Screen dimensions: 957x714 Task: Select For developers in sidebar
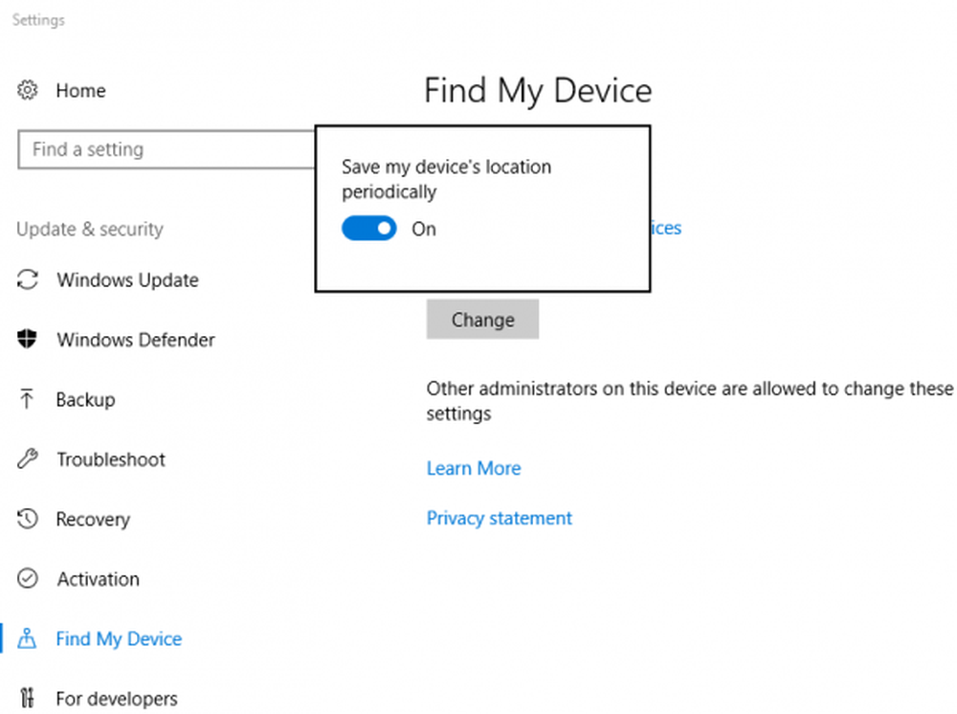coord(117,699)
